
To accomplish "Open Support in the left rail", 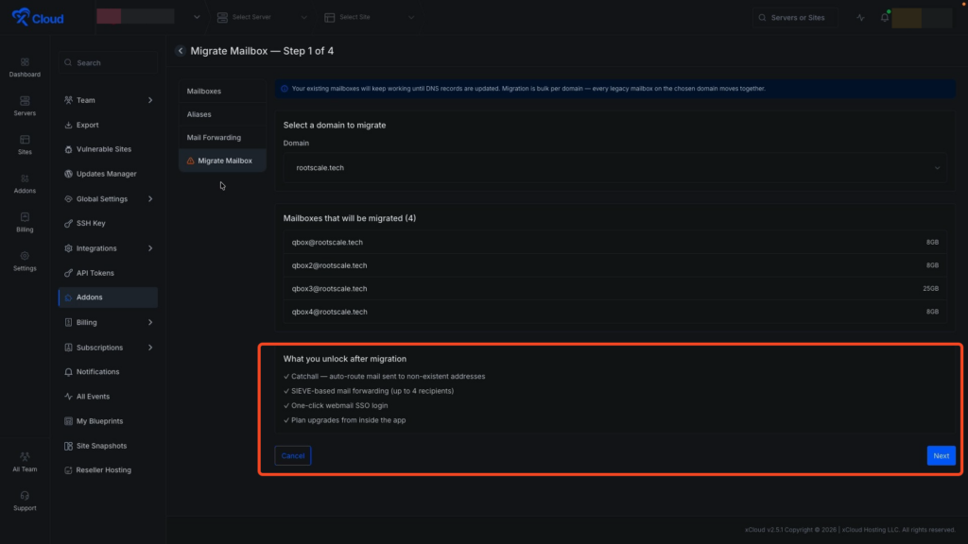I will click(x=25, y=501).
